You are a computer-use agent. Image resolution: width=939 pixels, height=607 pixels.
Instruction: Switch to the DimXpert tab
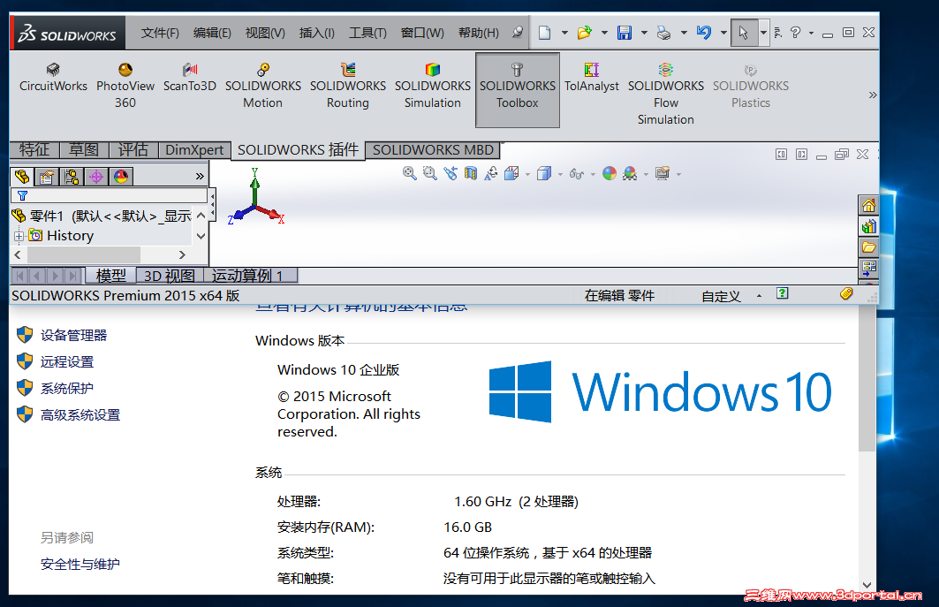tap(194, 150)
